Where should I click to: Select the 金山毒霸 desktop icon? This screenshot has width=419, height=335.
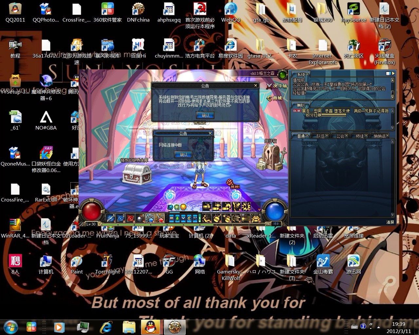323,265
